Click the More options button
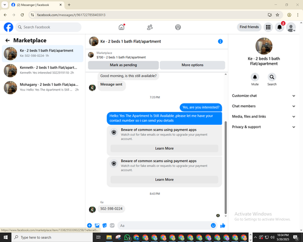 pyautogui.click(x=192, y=65)
